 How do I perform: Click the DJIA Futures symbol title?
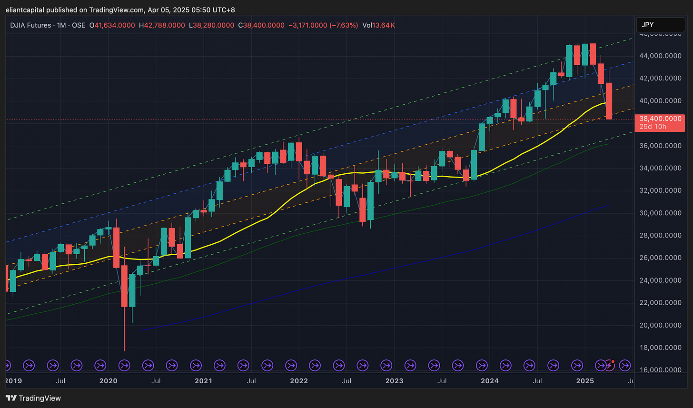(x=30, y=25)
